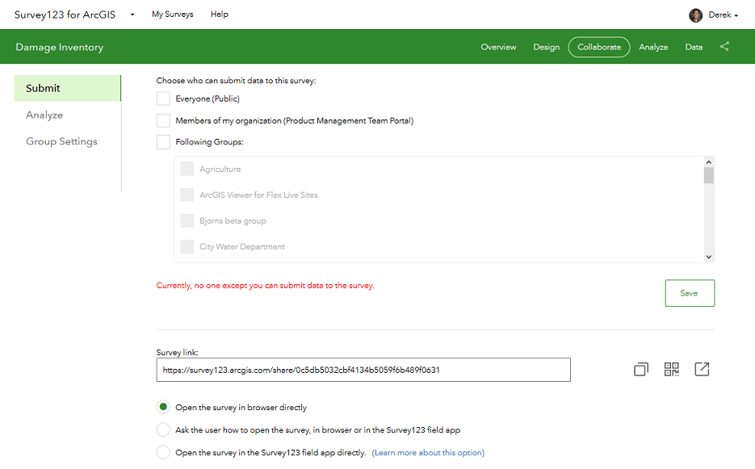Click Derek's profile avatar
Image resolution: width=755 pixels, height=469 pixels.
point(695,15)
